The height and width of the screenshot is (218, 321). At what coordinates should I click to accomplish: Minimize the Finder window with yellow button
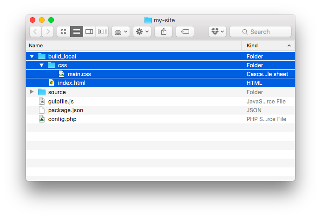[x=42, y=20]
